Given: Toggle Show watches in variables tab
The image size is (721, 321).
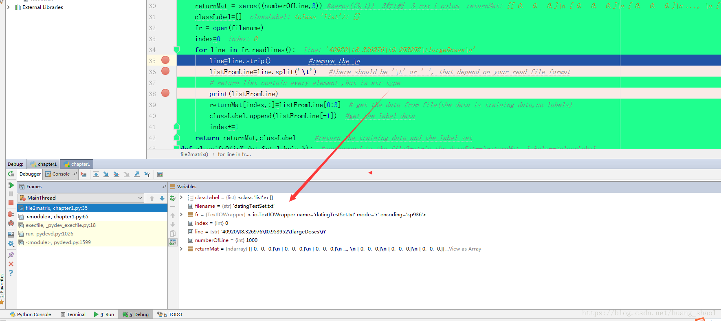Looking at the screenshot, I should pos(173,242).
